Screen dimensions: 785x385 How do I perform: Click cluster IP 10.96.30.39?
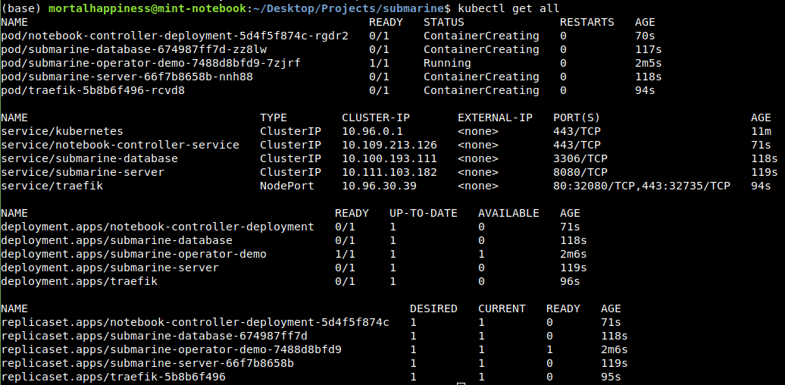(379, 186)
